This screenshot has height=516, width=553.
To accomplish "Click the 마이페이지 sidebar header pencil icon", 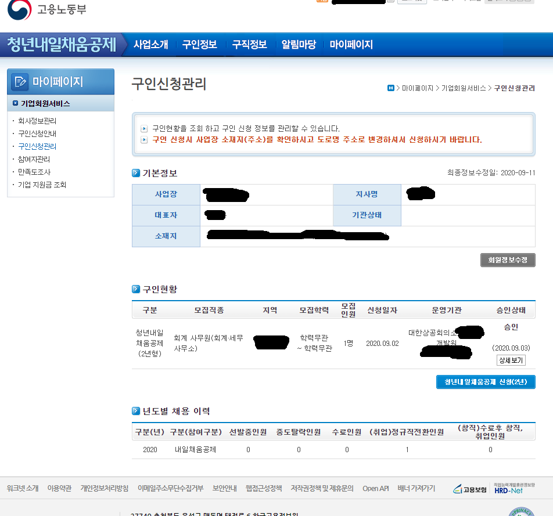I will coord(20,81).
